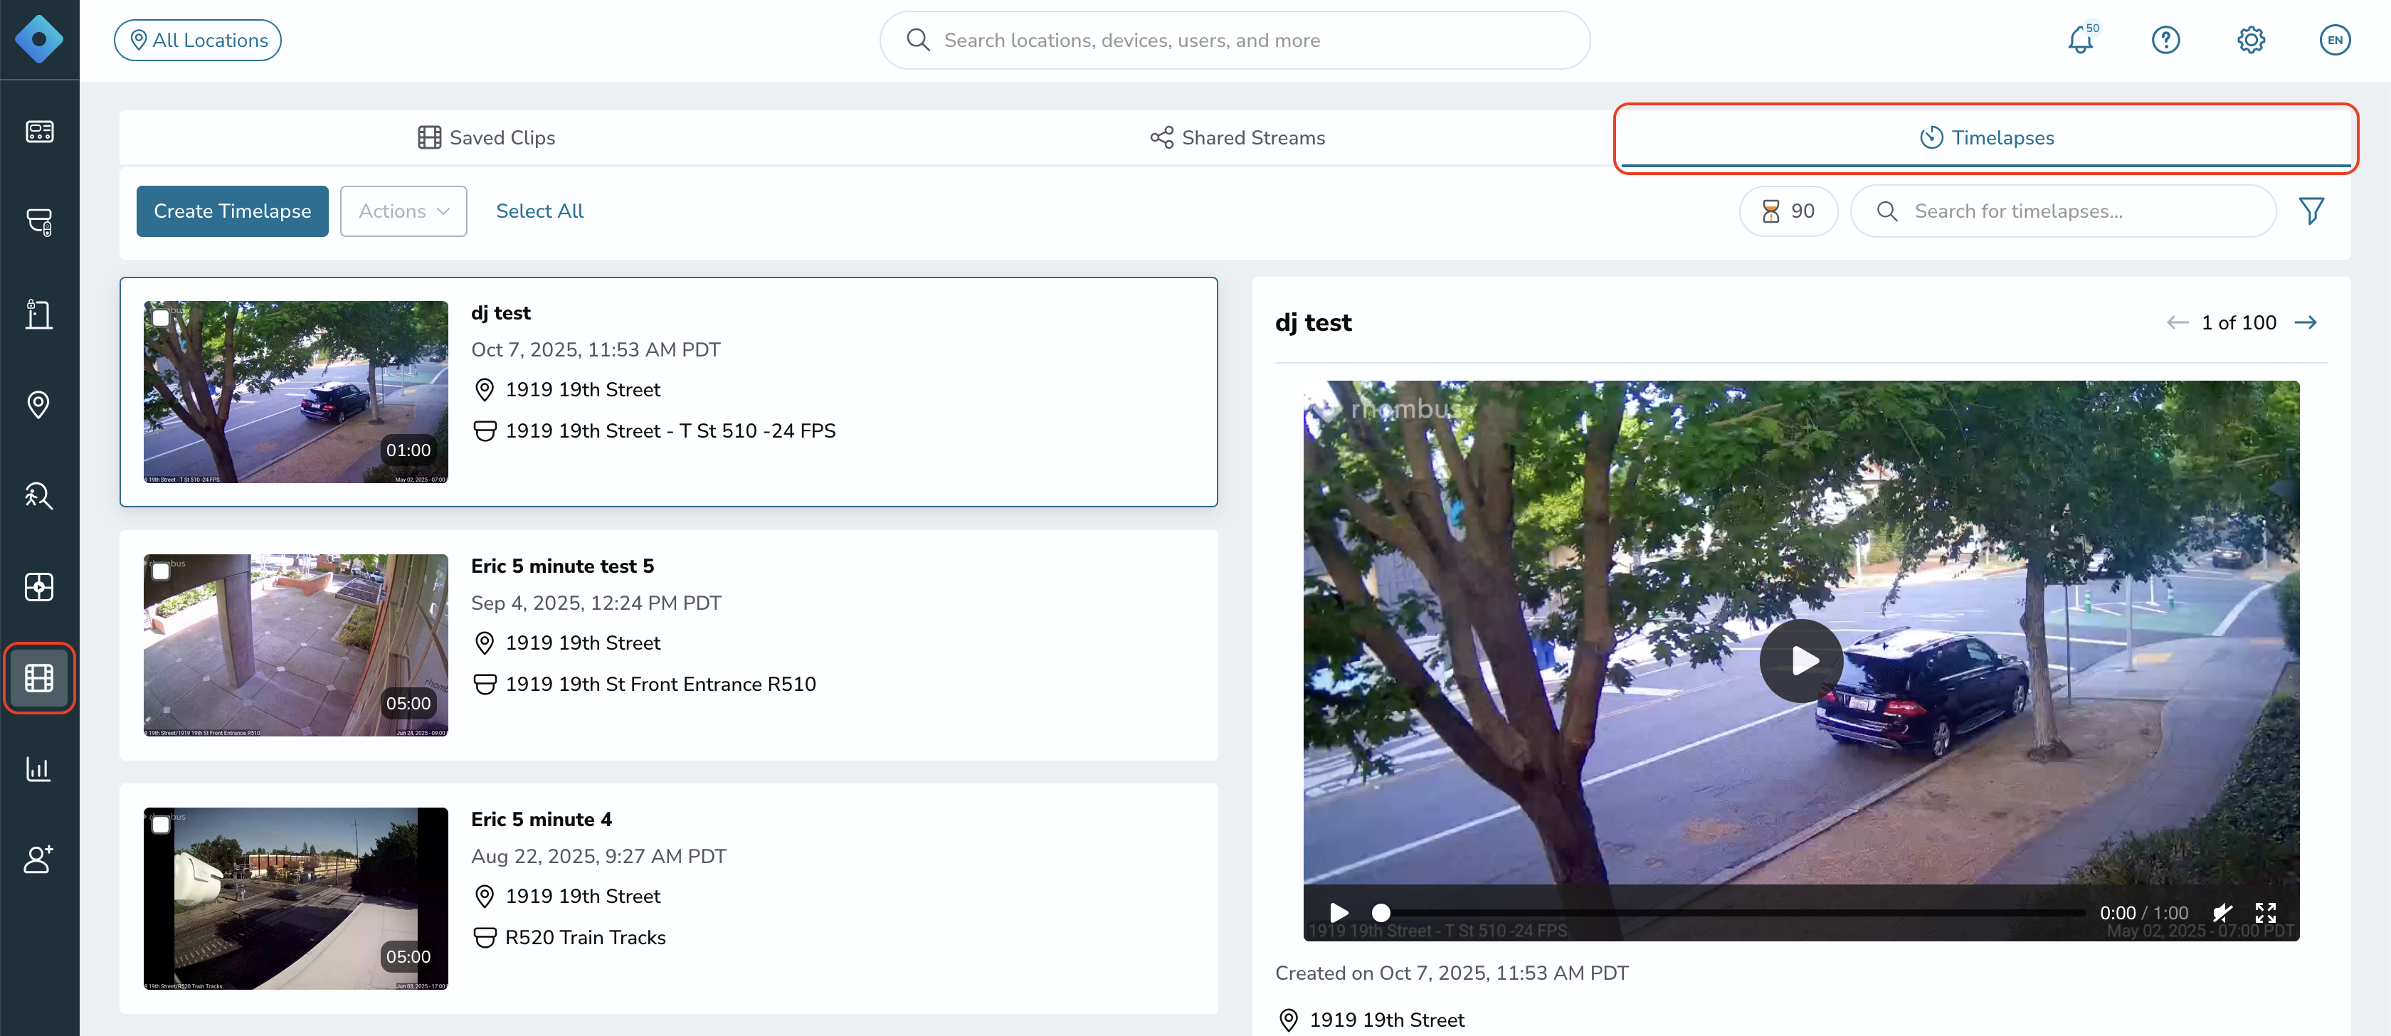Screen dimensions: 2391x1036
Task: Open the integrations plus-square sidebar icon
Action: tap(39, 587)
